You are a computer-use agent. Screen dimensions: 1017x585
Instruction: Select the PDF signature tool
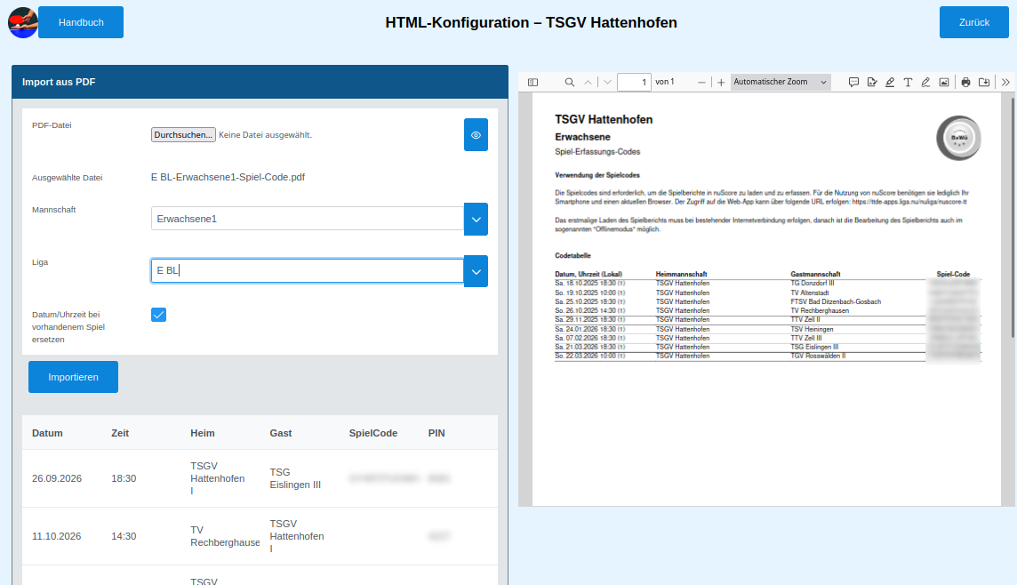[x=872, y=83]
